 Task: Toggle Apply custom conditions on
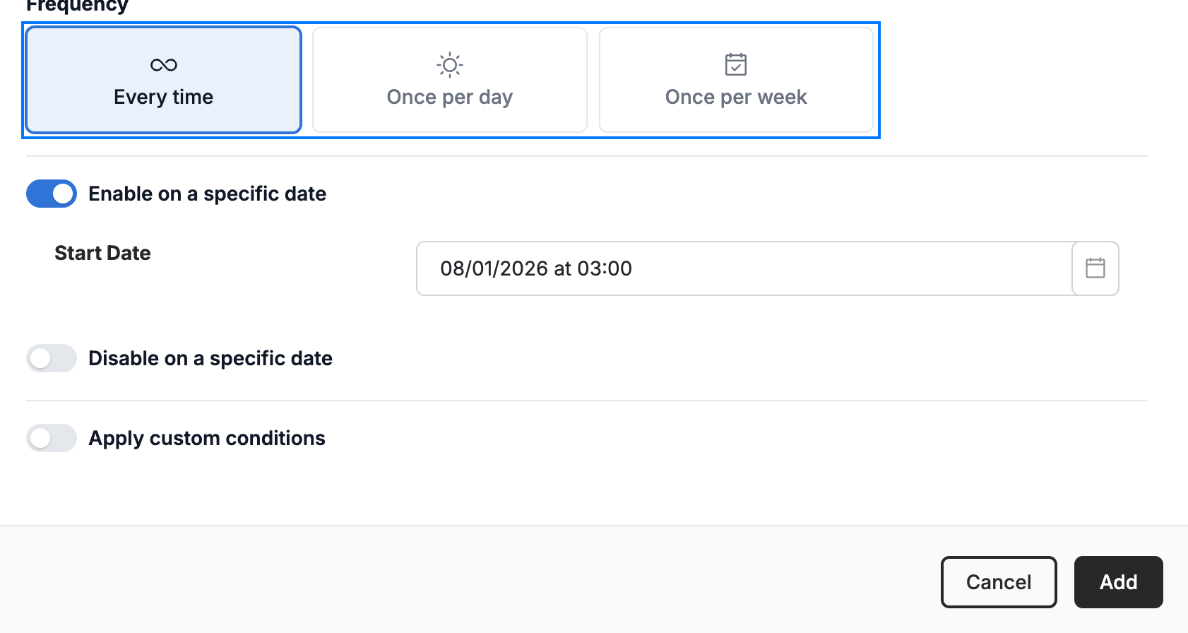(52, 438)
